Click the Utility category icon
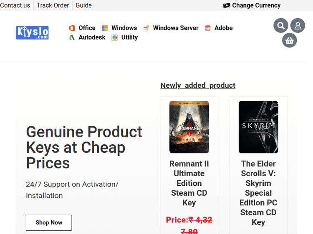The image size is (313, 234). click(114, 37)
